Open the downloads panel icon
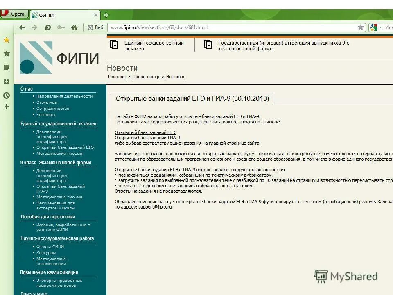This screenshot has height=295, width=393. [7, 81]
